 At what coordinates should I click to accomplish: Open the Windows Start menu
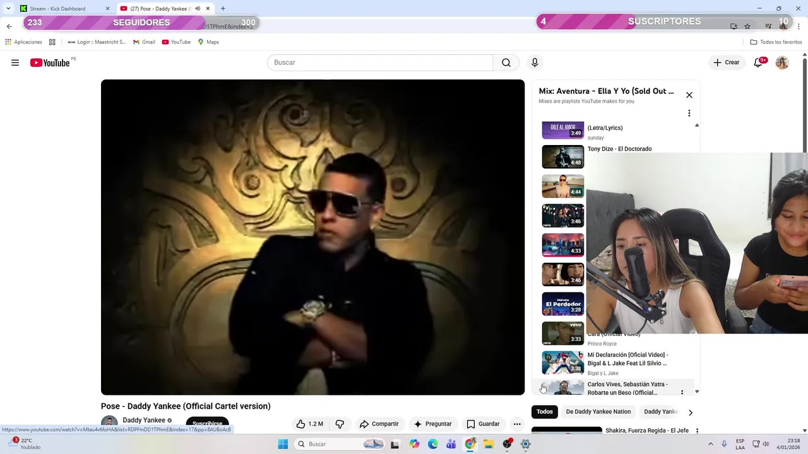pyautogui.click(x=283, y=444)
